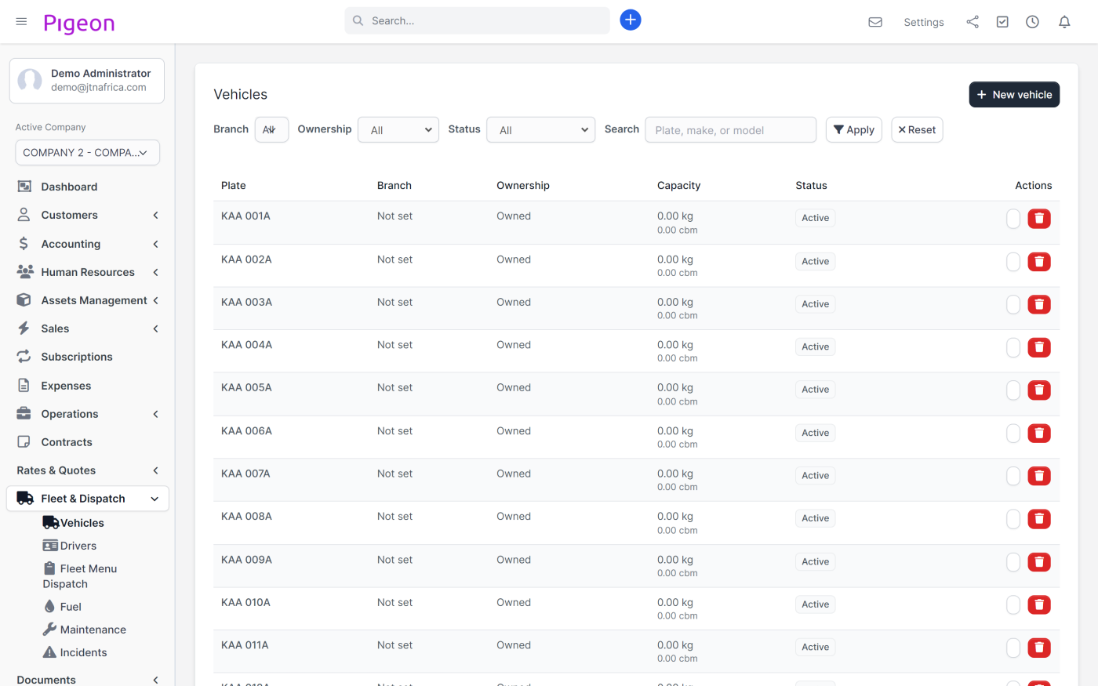Click the Plate column header

click(x=234, y=186)
